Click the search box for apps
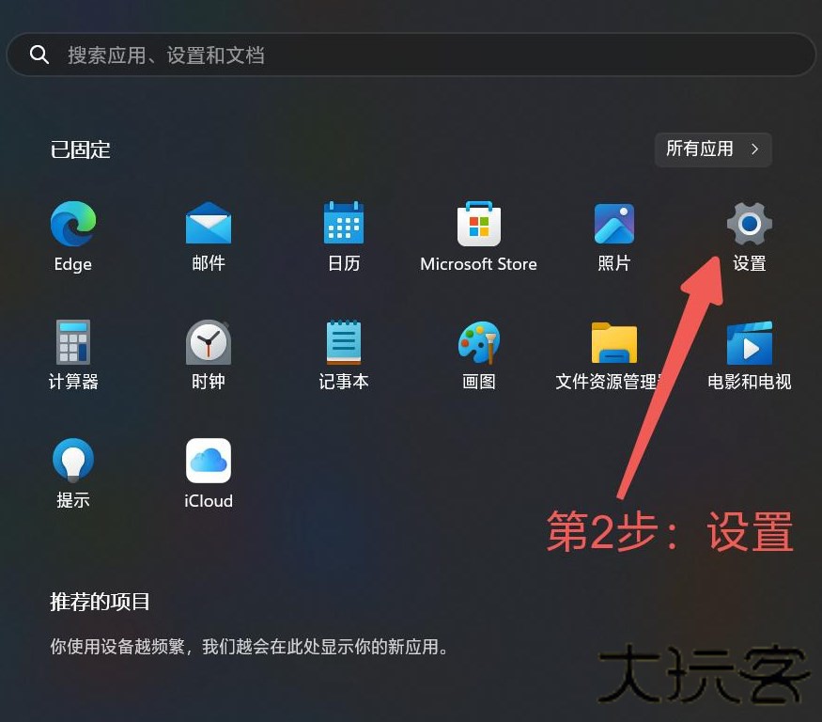Screen dimensions: 822x722 click(423, 55)
